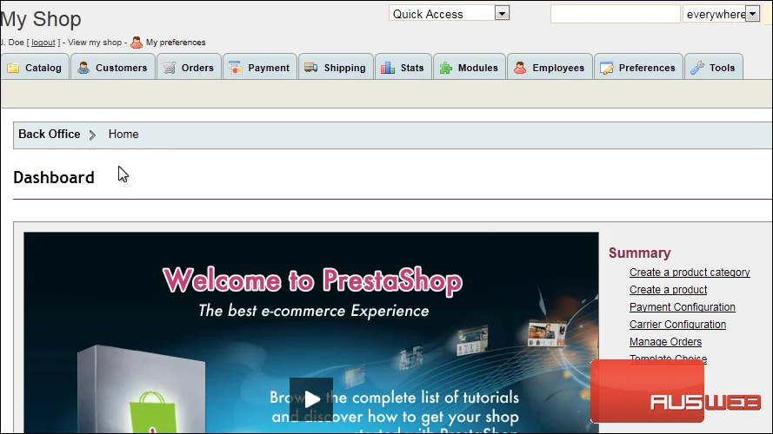Select the Shipping tab
This screenshot has height=434, width=773.
pyautogui.click(x=336, y=67)
